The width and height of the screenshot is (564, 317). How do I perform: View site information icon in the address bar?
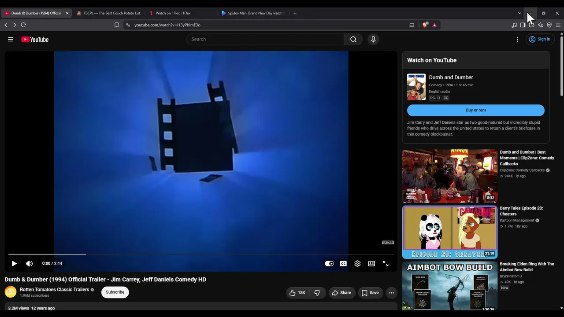(128, 25)
